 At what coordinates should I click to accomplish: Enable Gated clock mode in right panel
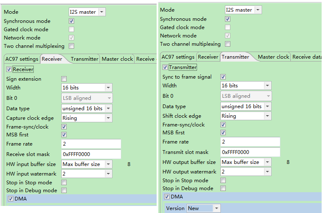227,27
